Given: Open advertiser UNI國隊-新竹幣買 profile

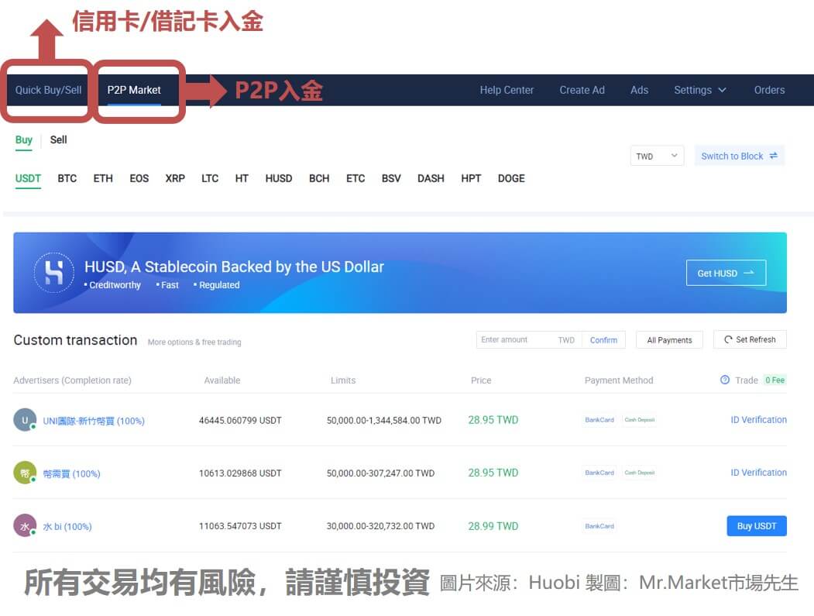Looking at the screenshot, I should click(94, 421).
